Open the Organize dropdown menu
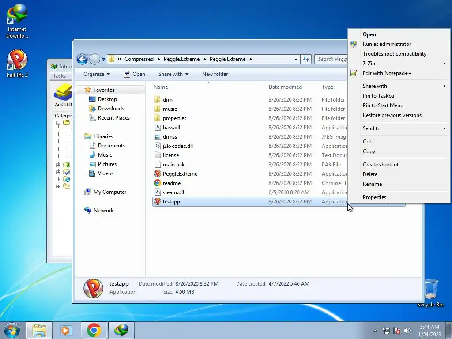Viewport: 452px width, 339px height. (97, 74)
